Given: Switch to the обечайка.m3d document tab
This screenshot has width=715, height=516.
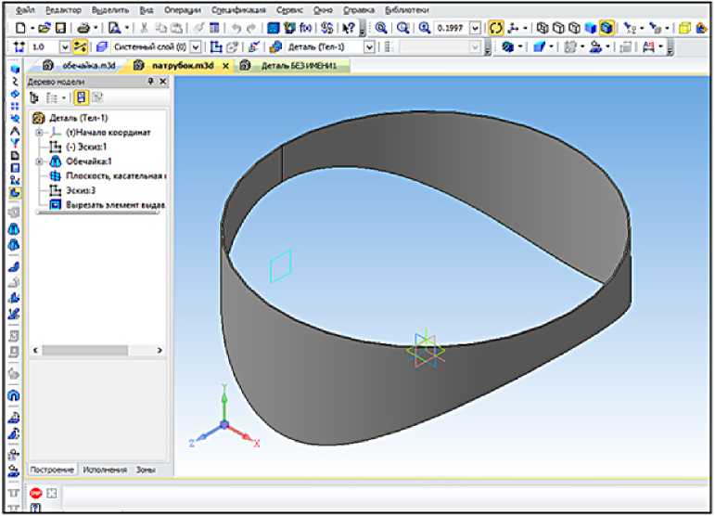Looking at the screenshot, I should point(85,65).
